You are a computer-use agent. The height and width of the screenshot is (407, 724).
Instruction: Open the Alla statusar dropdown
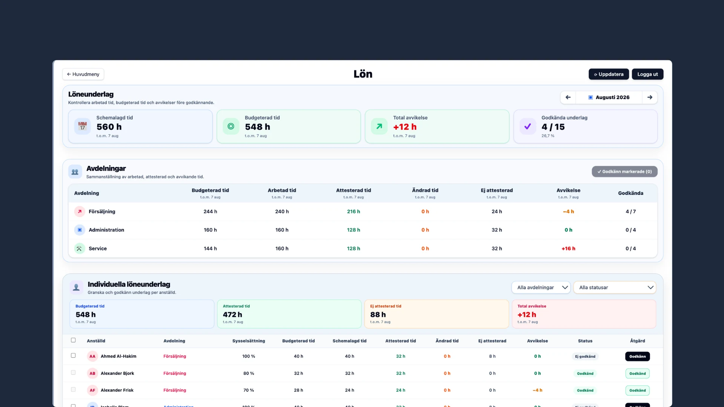[x=615, y=288]
